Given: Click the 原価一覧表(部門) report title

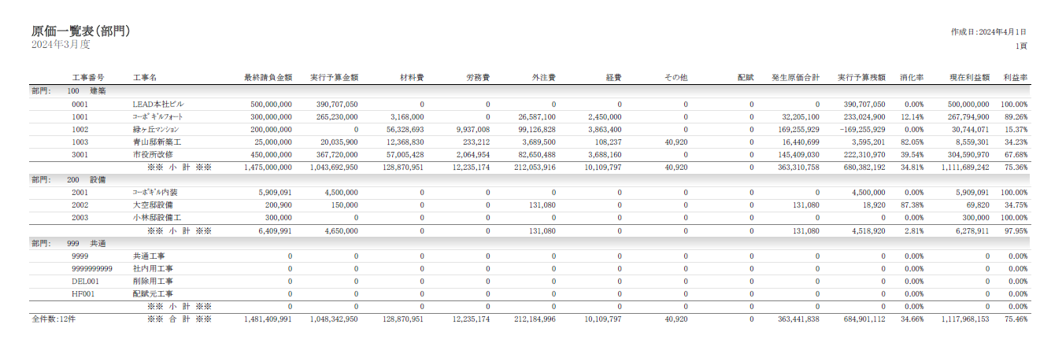Looking at the screenshot, I should [x=80, y=31].
